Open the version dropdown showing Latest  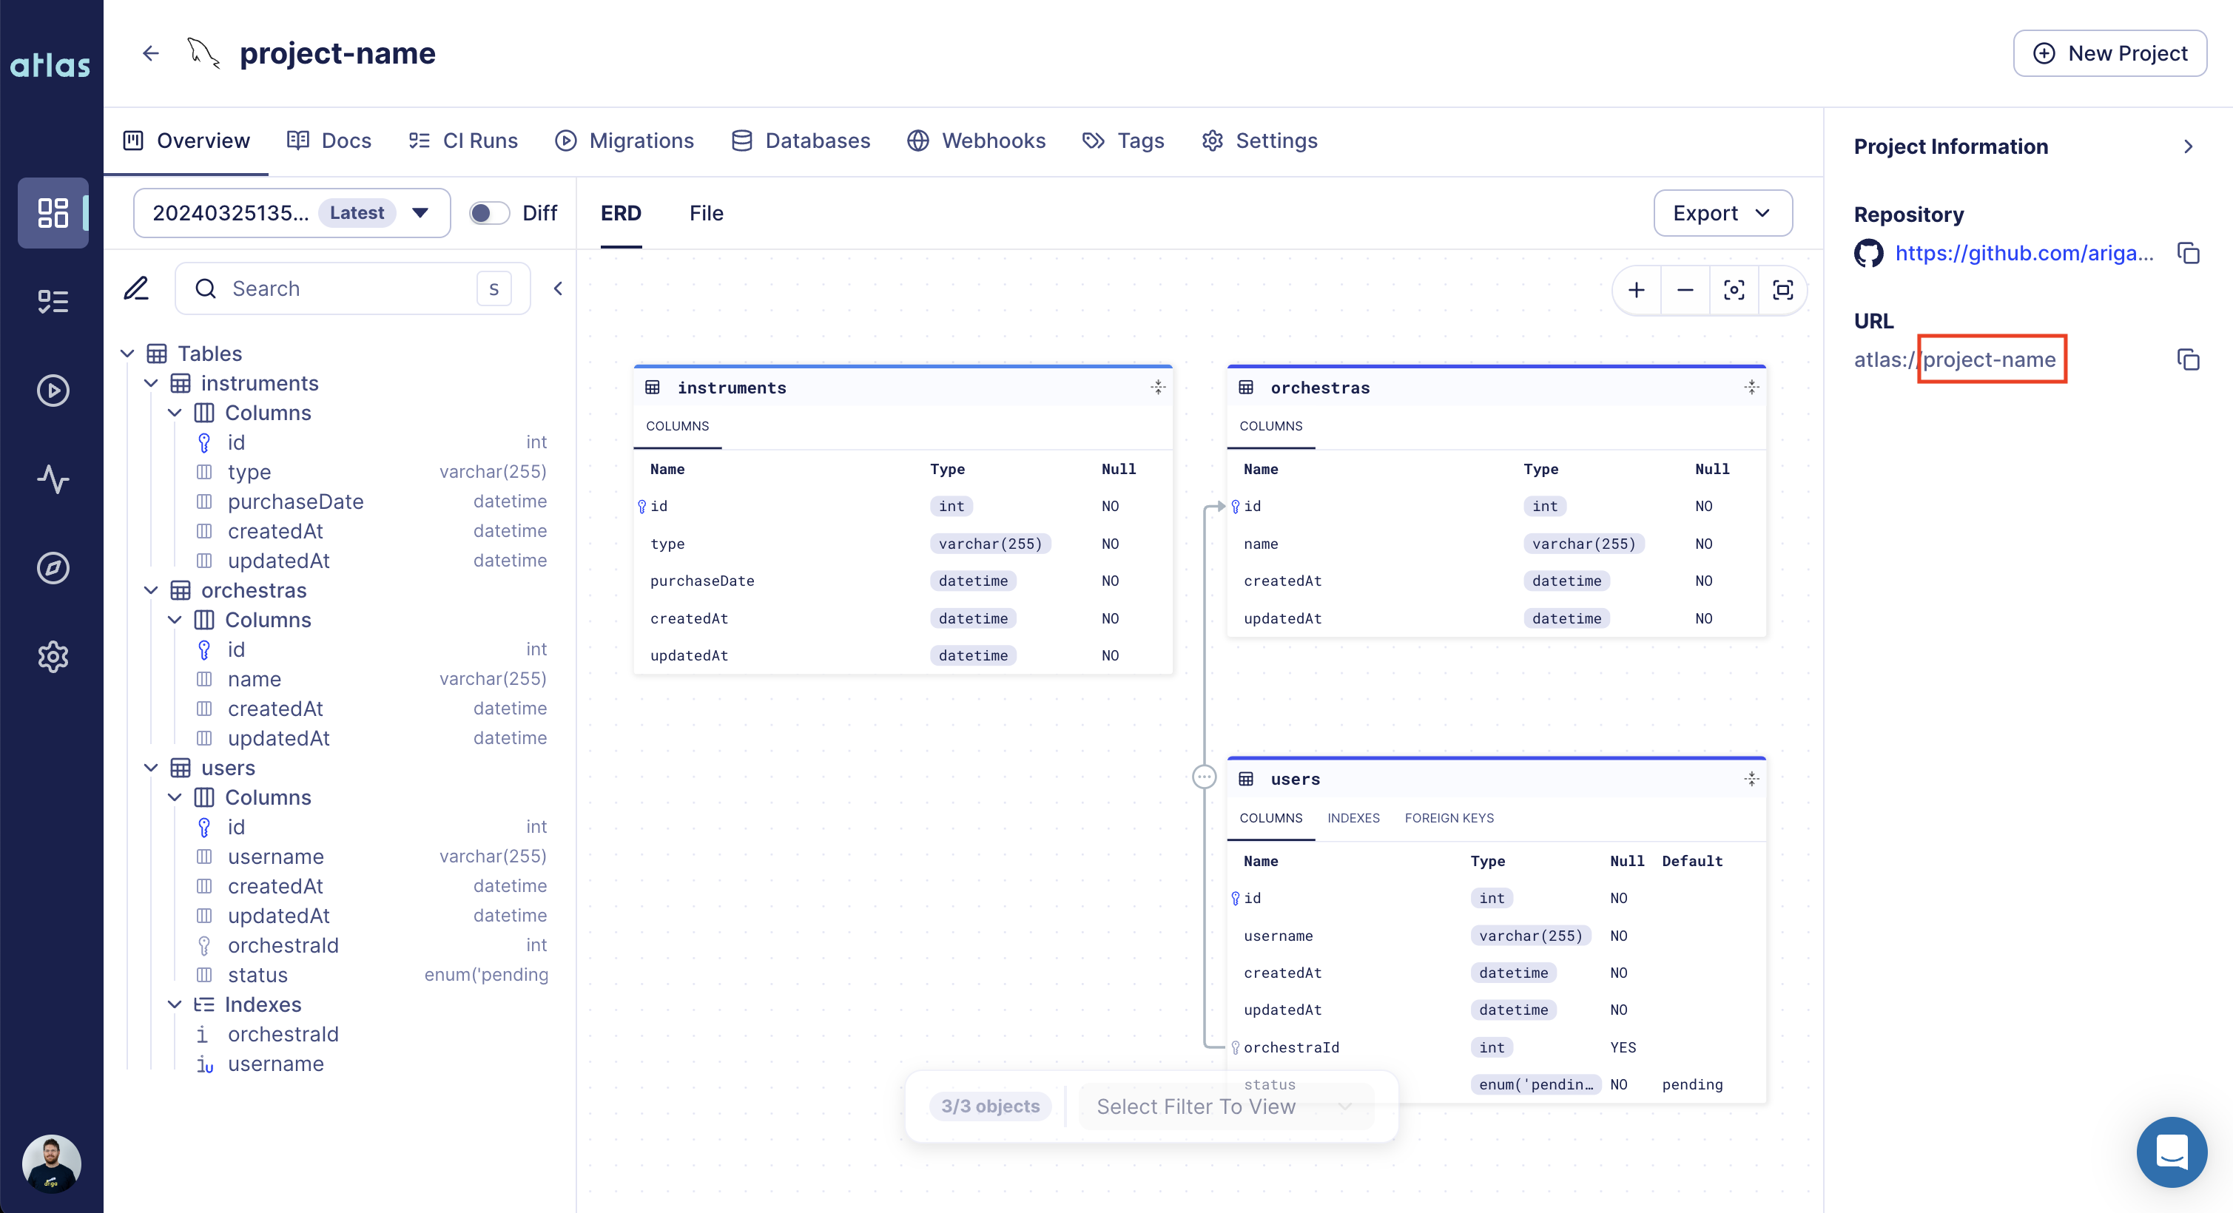(x=420, y=212)
